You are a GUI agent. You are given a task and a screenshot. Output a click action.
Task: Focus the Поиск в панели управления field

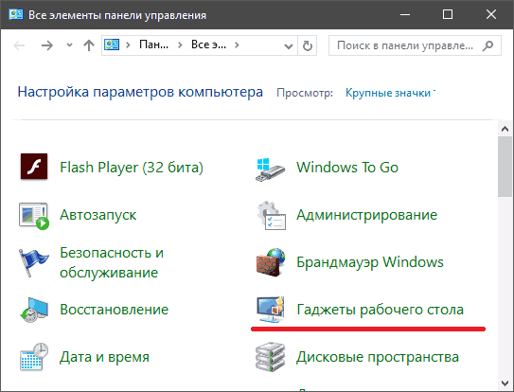415,45
